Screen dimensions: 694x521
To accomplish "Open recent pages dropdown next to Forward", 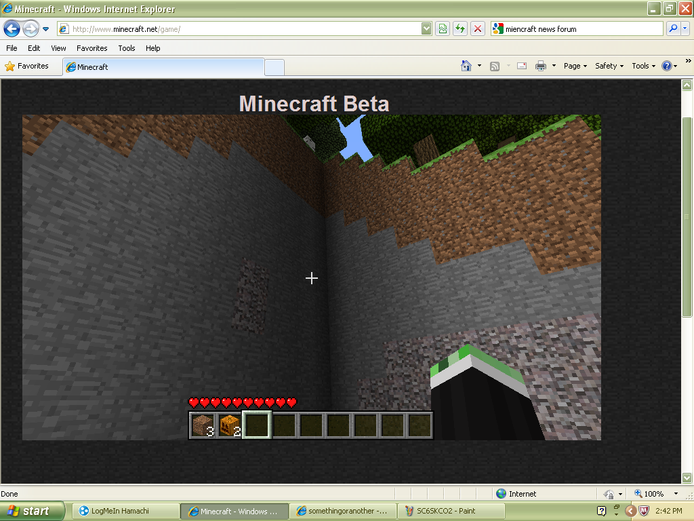I will click(45, 29).
